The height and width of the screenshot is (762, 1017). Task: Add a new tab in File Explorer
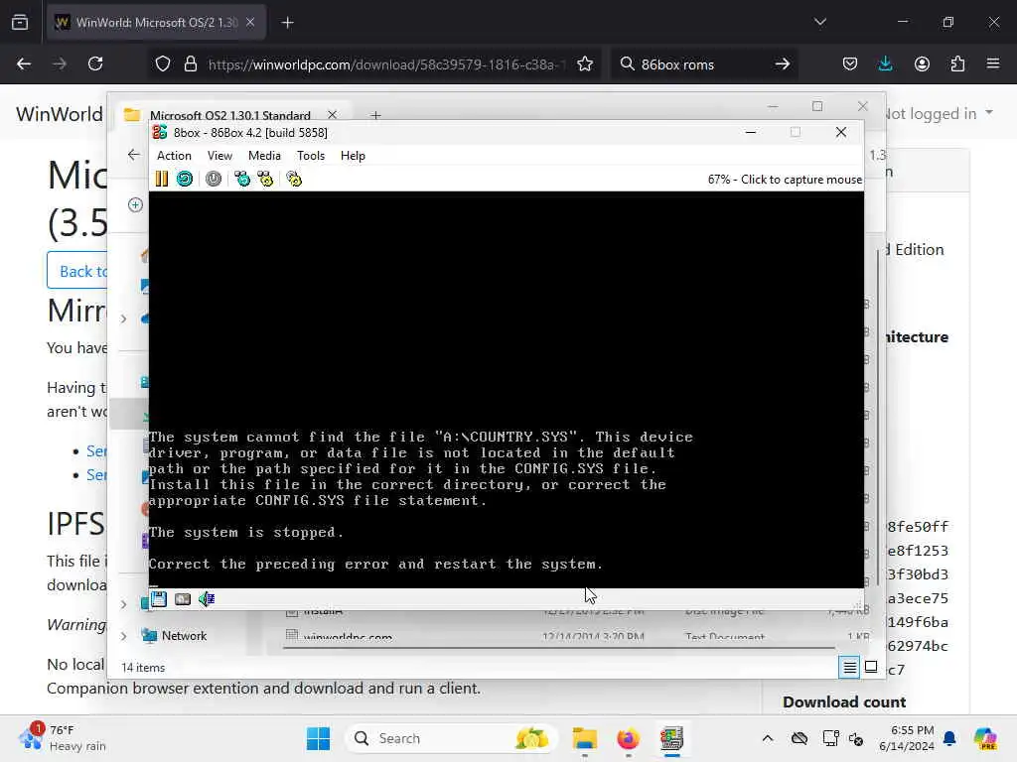[x=375, y=115]
